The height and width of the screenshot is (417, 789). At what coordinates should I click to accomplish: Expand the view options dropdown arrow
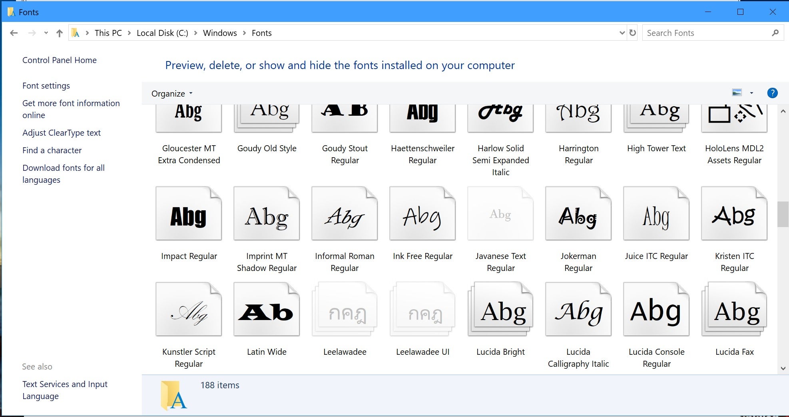click(x=751, y=93)
